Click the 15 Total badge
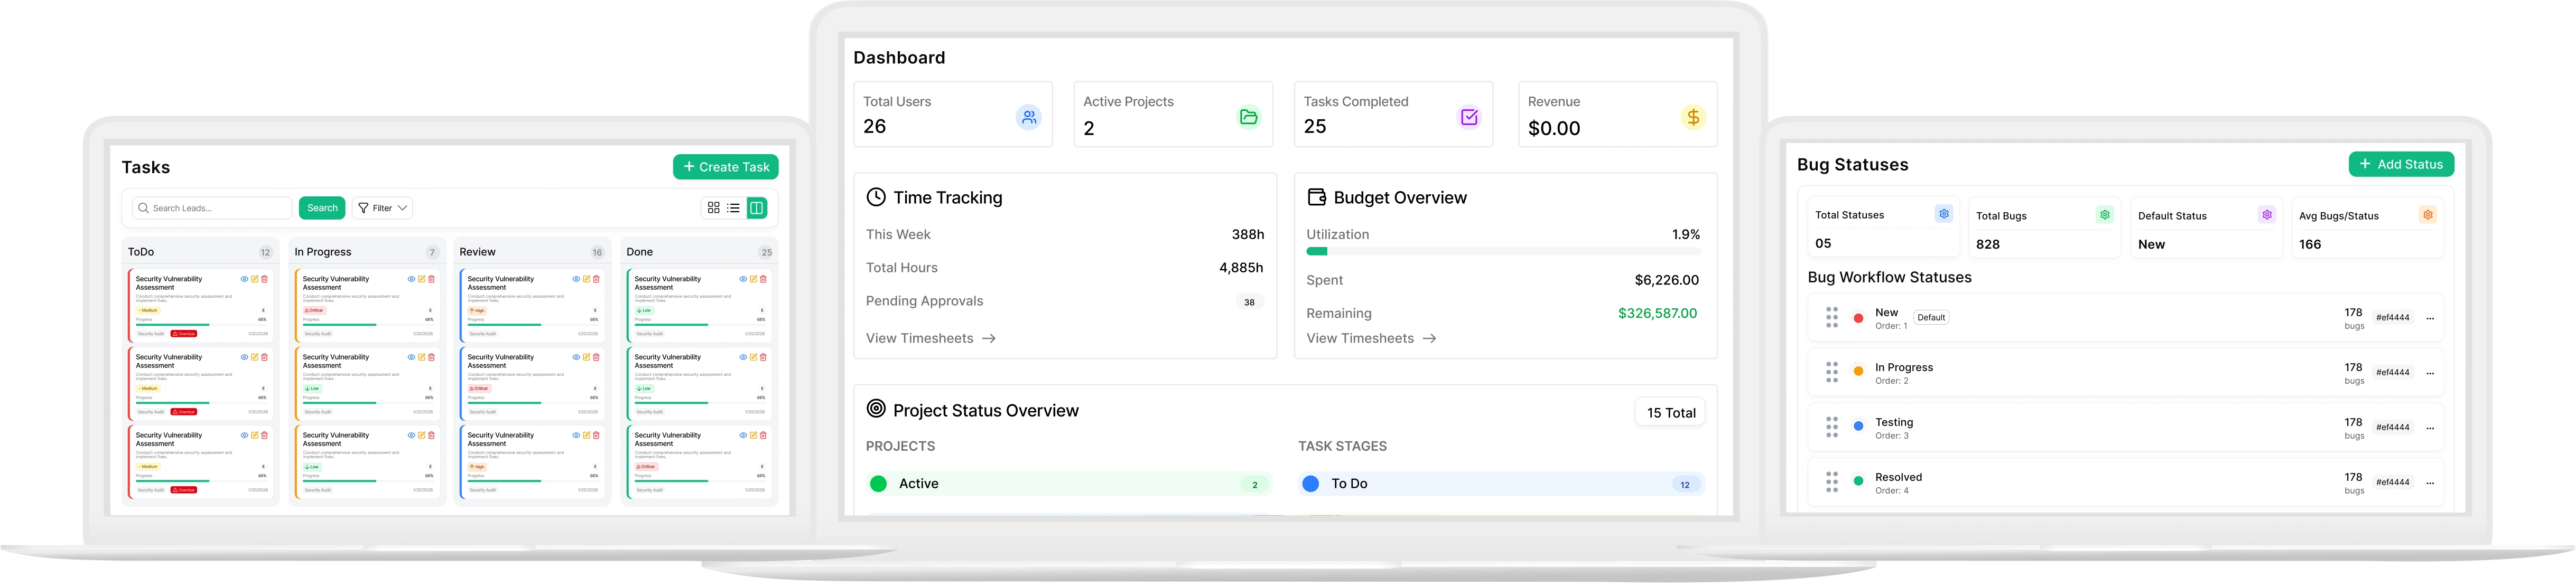Viewport: 2576px width, 587px height. click(x=1670, y=412)
